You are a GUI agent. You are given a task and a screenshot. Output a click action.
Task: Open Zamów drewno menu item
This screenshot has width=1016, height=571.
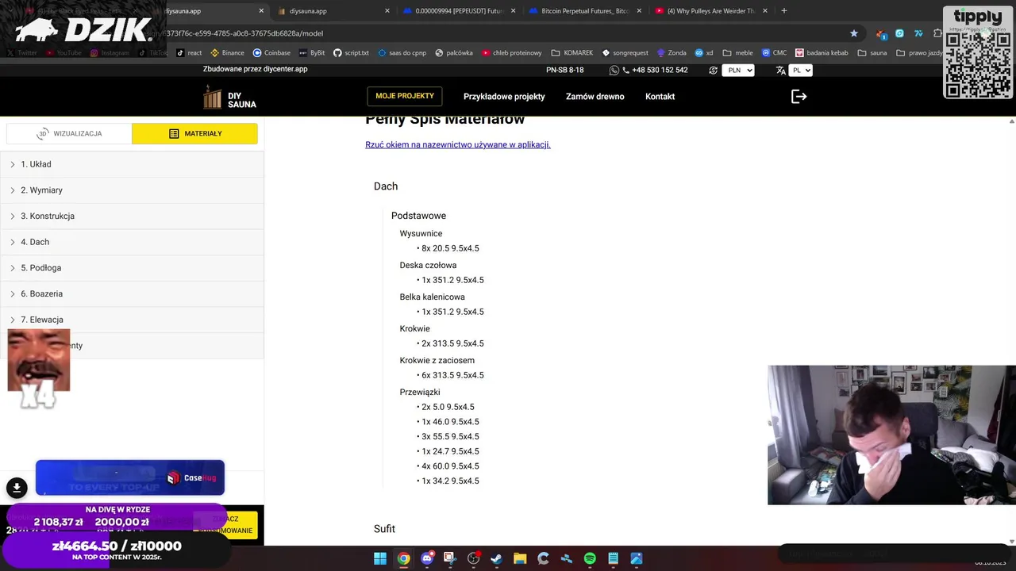(x=595, y=97)
